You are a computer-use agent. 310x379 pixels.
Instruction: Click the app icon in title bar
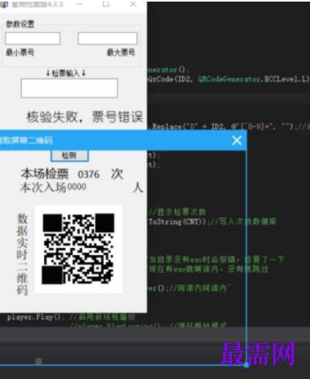(4, 4)
